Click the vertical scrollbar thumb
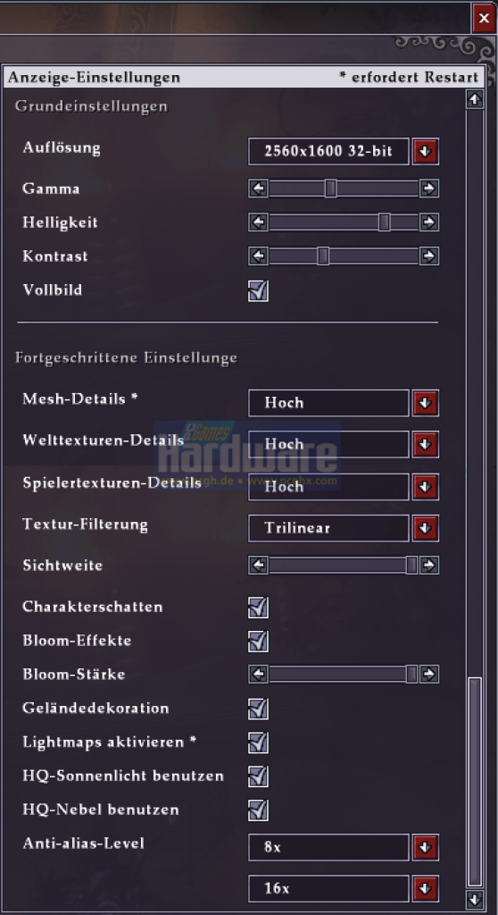The height and width of the screenshot is (915, 498). [x=475, y=782]
